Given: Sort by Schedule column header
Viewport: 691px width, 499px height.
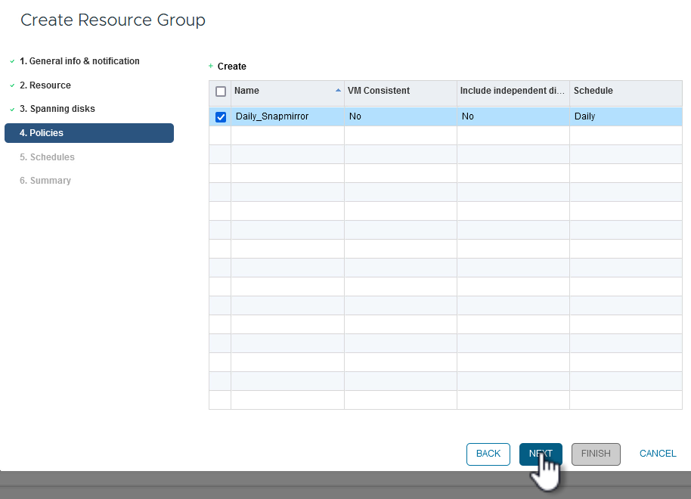Looking at the screenshot, I should point(593,91).
